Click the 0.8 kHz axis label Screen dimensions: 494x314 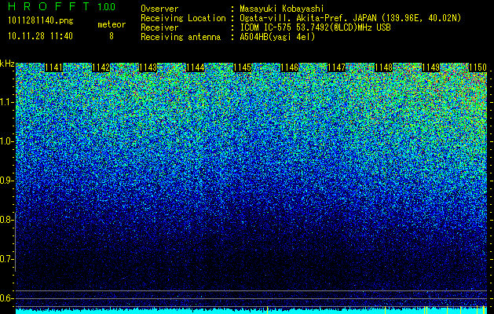[6, 220]
